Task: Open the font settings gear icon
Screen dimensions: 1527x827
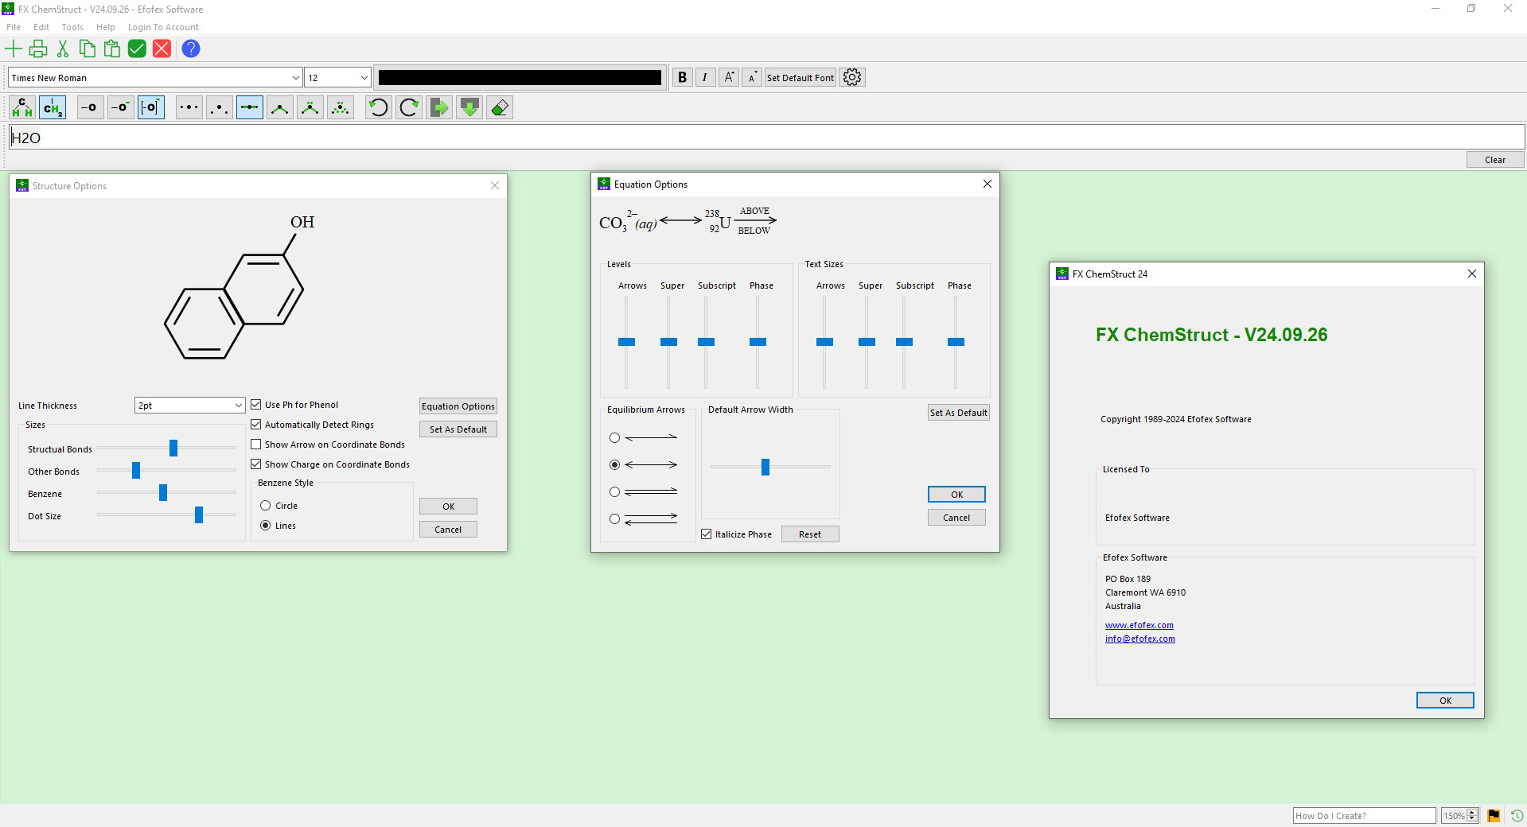Action: [851, 77]
